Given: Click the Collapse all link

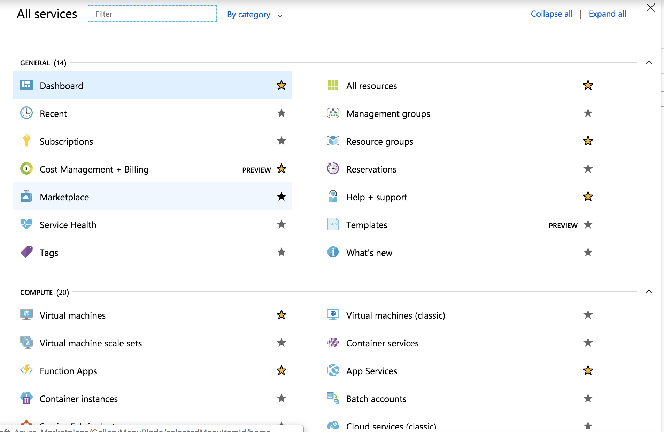Looking at the screenshot, I should 551,14.
